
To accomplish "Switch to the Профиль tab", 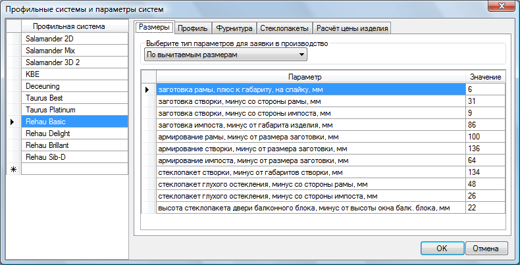I will [194, 28].
